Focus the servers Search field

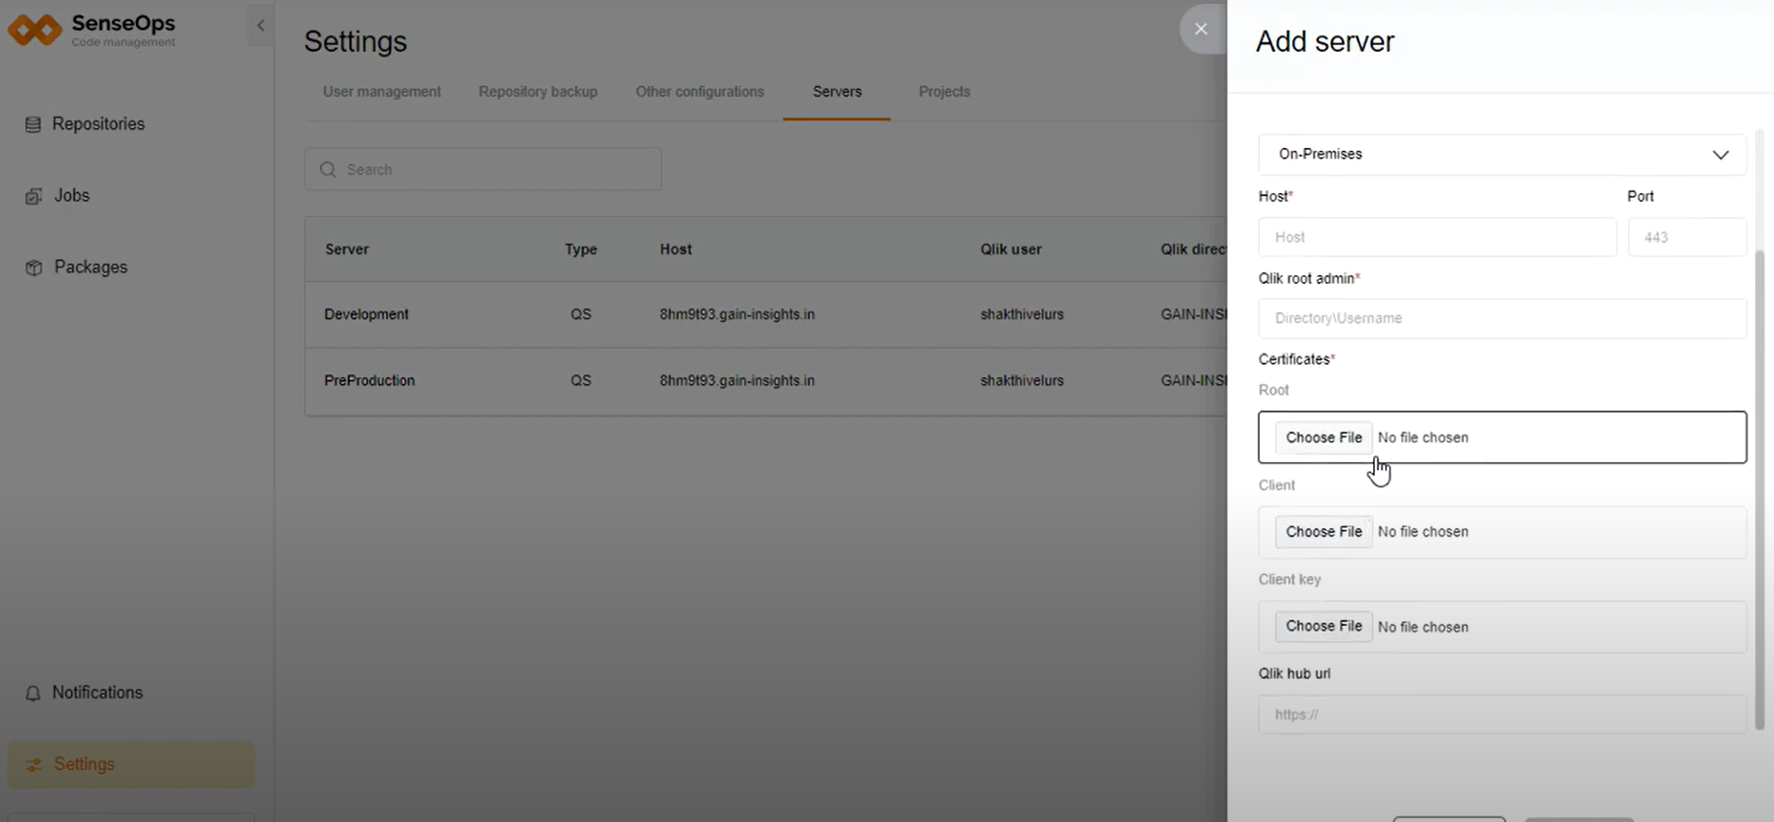point(483,170)
